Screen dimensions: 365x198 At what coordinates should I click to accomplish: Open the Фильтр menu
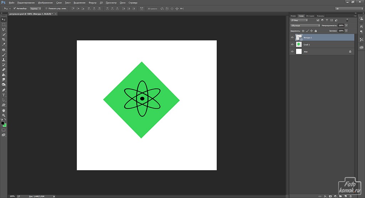click(92, 3)
